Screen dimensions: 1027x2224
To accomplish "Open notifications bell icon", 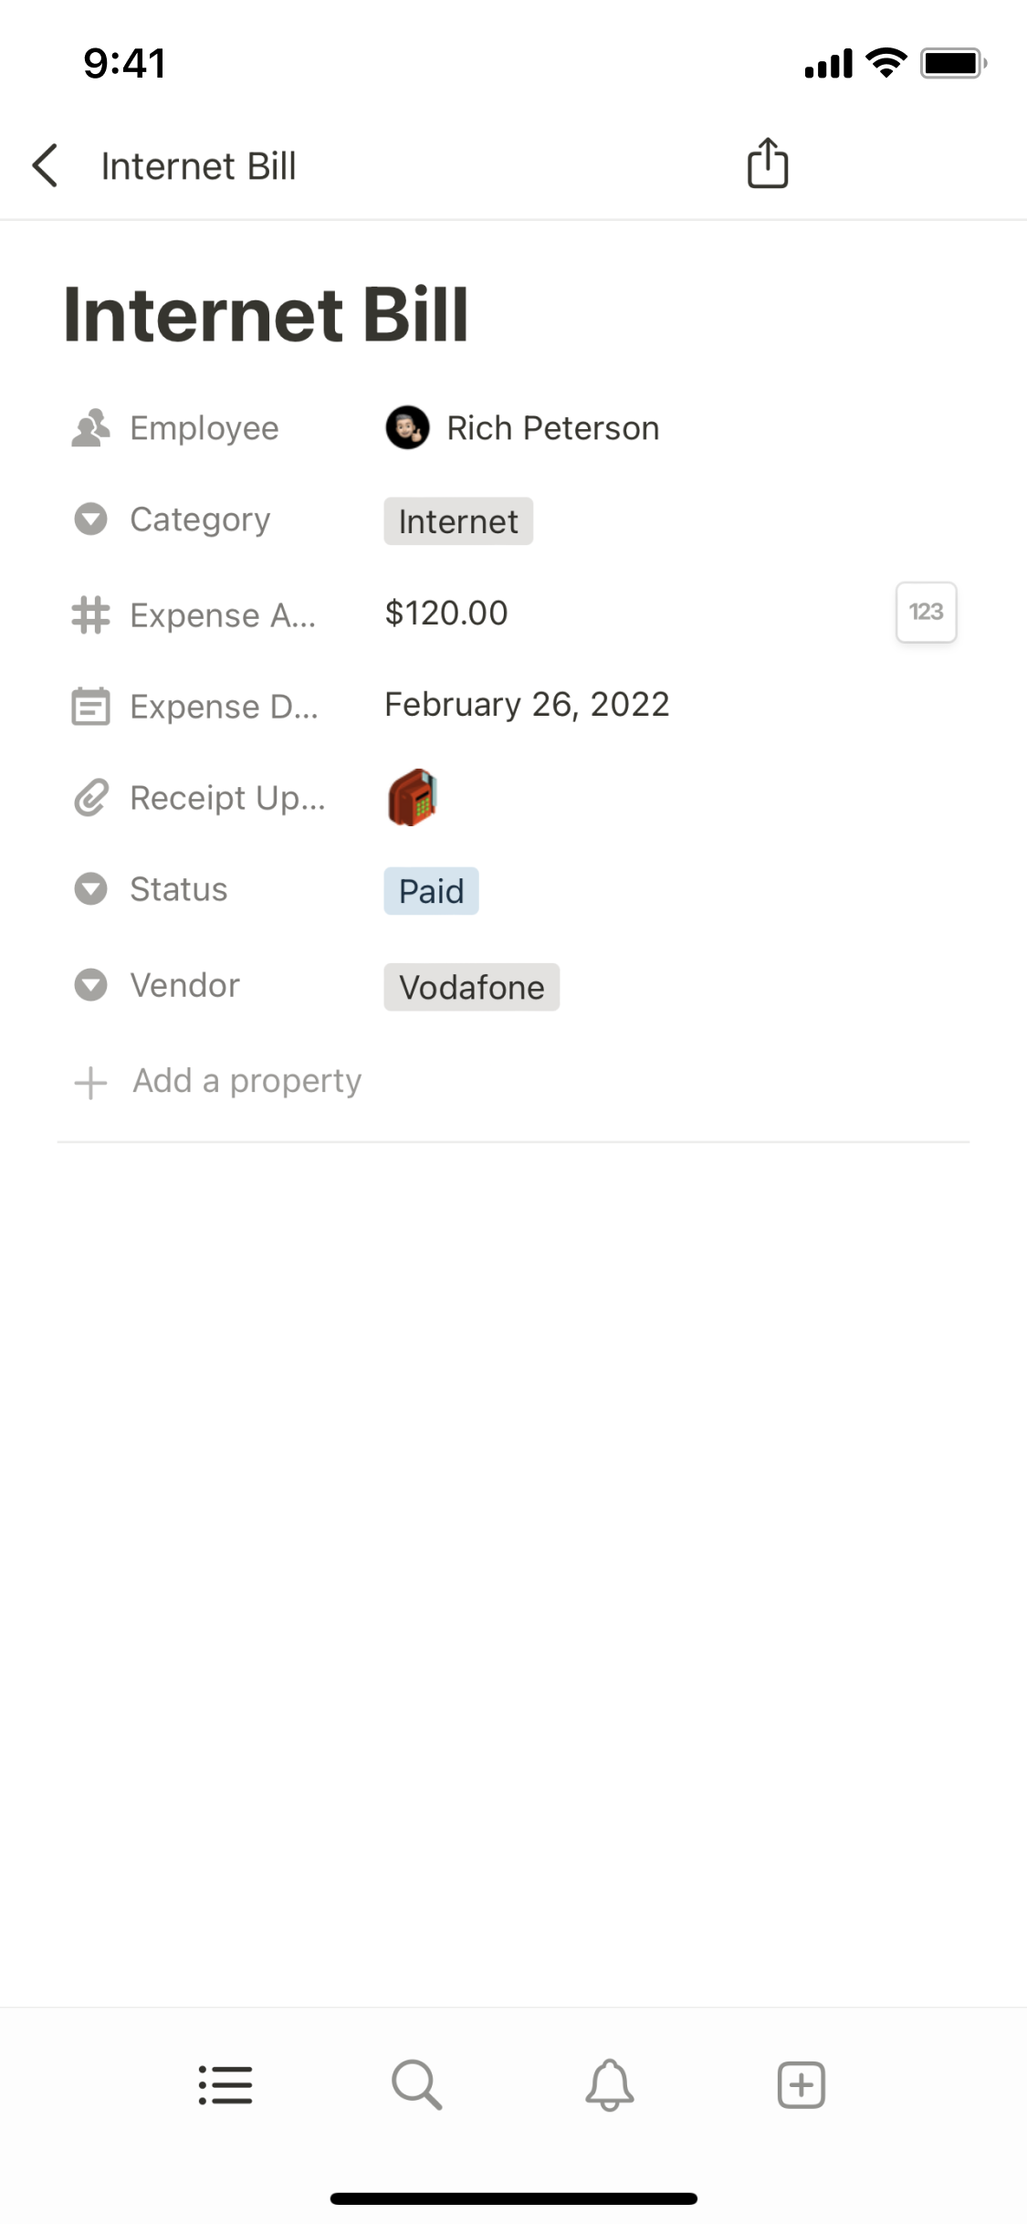I will pyautogui.click(x=610, y=2084).
